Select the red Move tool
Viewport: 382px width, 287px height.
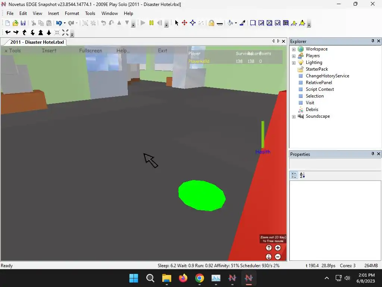(184, 23)
